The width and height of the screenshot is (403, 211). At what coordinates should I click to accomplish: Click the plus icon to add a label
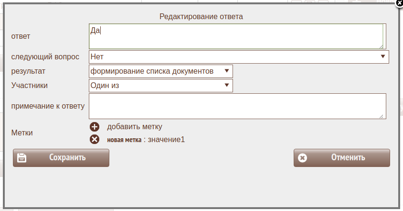click(x=95, y=127)
